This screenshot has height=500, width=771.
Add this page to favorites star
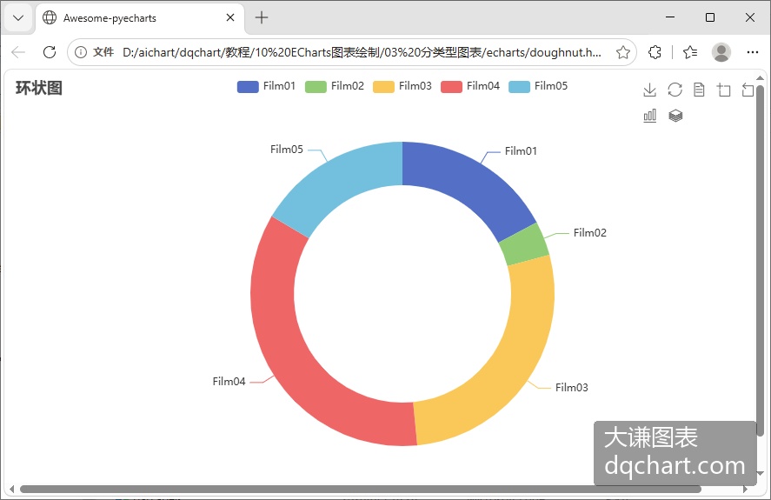623,52
